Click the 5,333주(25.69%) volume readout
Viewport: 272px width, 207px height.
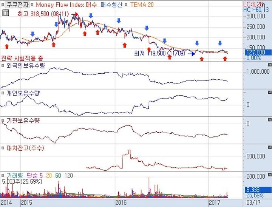click(22, 181)
